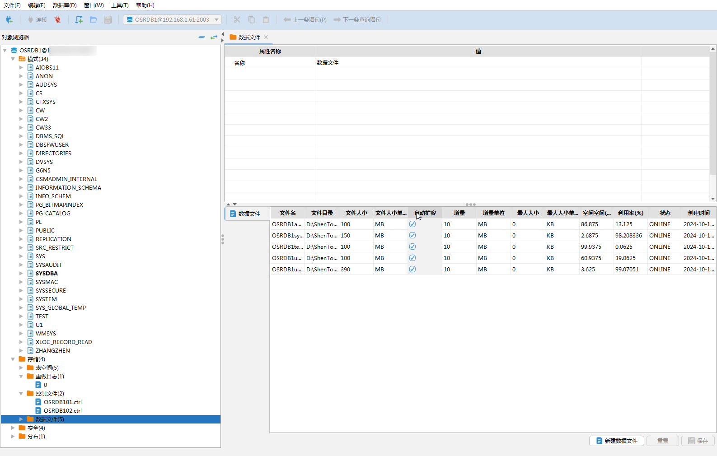Open the connection selector dropdown
The height and width of the screenshot is (456, 717).
tap(217, 20)
